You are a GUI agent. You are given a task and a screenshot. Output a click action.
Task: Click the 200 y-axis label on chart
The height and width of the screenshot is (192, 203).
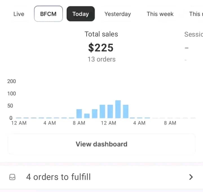coord(12,81)
